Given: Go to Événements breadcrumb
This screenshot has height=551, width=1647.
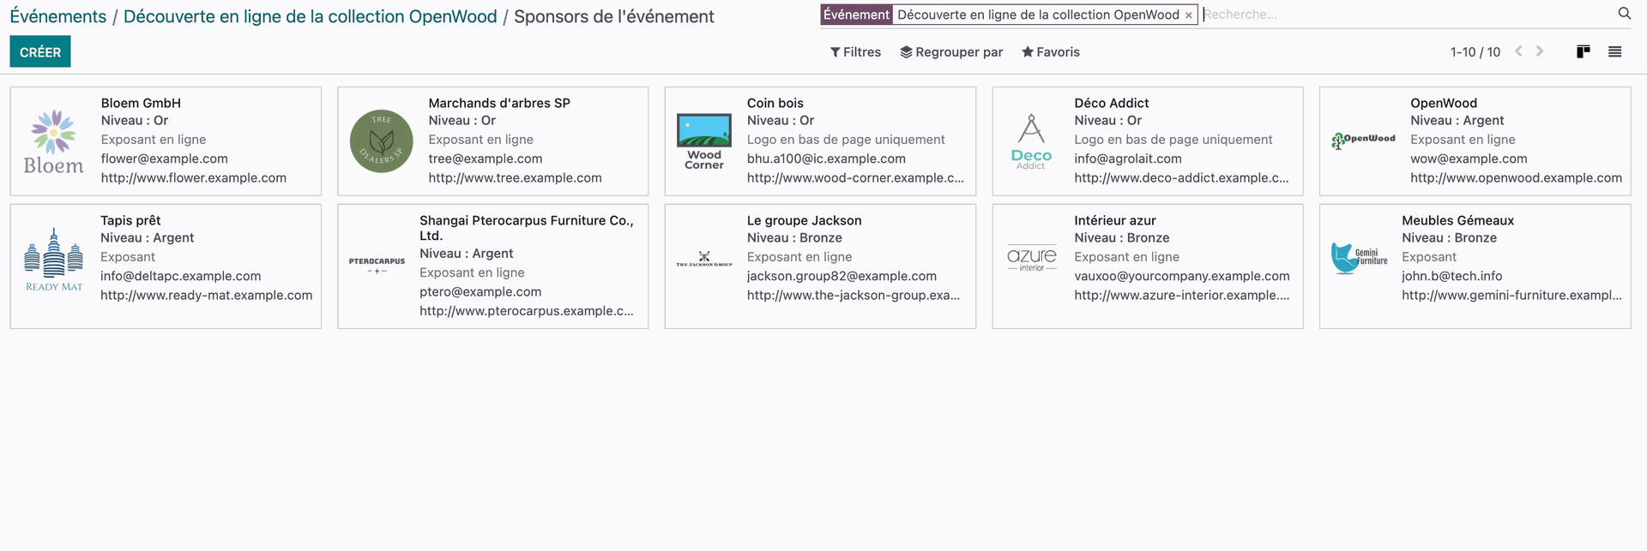Looking at the screenshot, I should 58,16.
